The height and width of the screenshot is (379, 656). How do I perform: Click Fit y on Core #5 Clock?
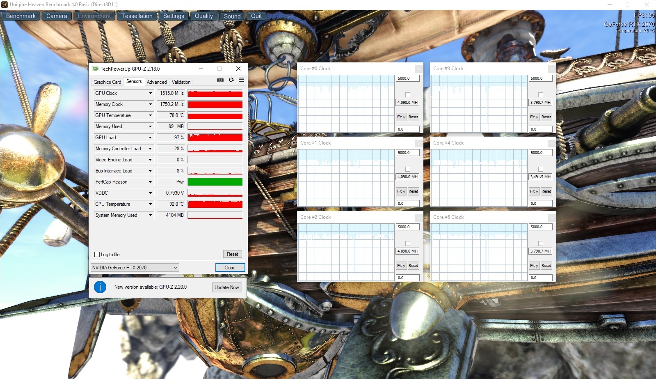534,266
